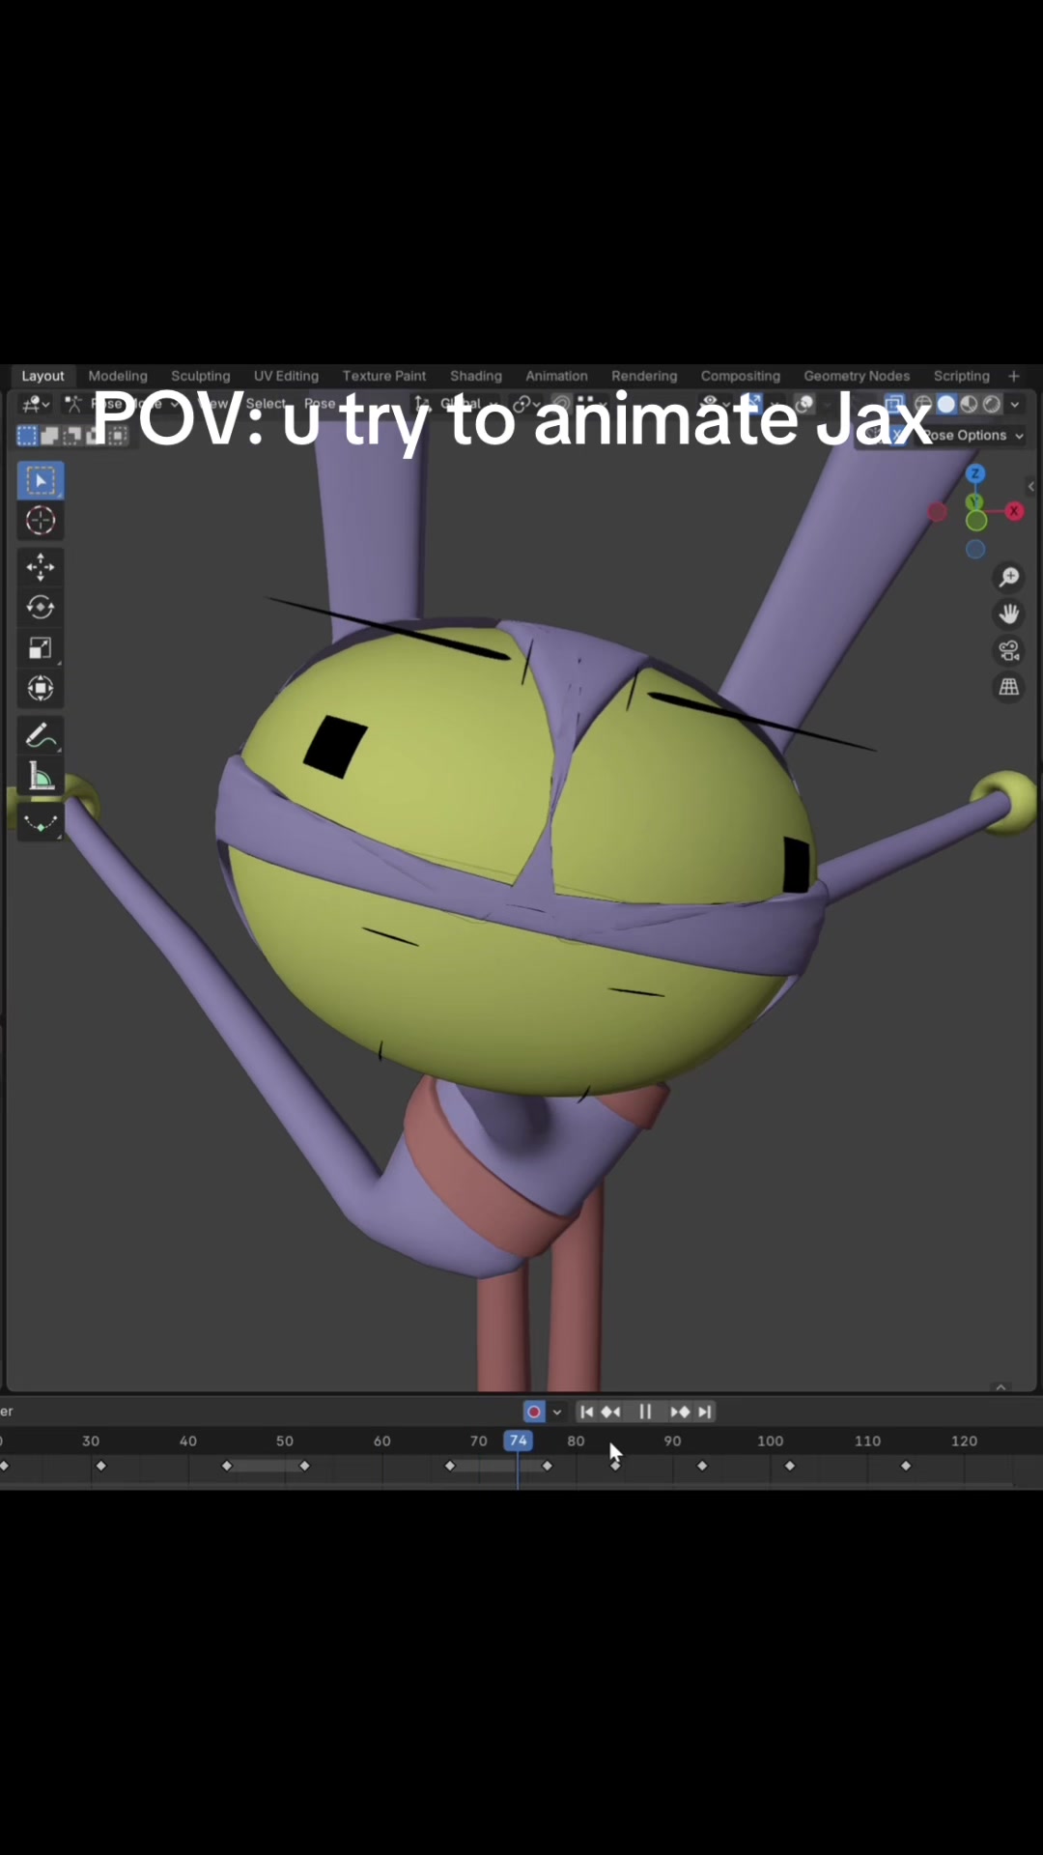1043x1855 pixels.
Task: Select keyframe diamond near frame 44
Action: point(227,1466)
